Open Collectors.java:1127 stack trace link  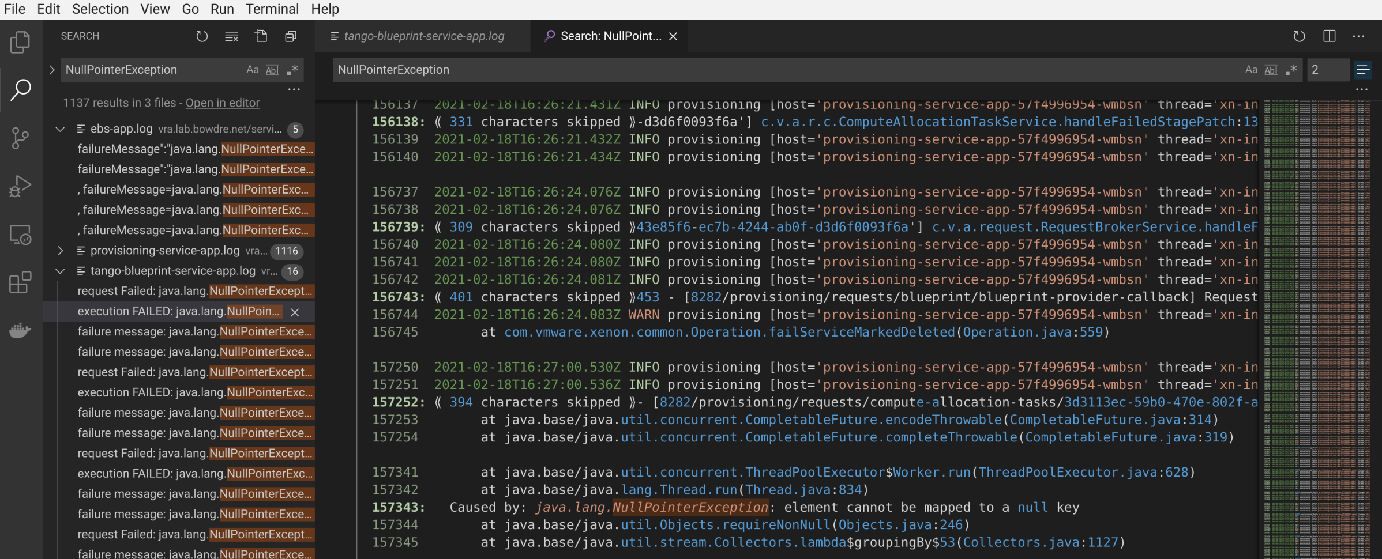pyautogui.click(x=1041, y=542)
